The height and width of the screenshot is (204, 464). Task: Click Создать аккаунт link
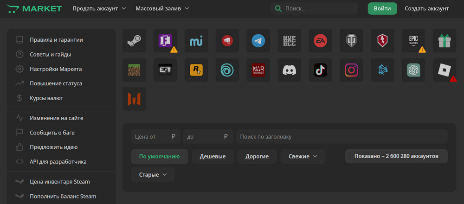tap(427, 8)
